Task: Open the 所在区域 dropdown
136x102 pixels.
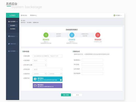Action: click(x=48, y=69)
